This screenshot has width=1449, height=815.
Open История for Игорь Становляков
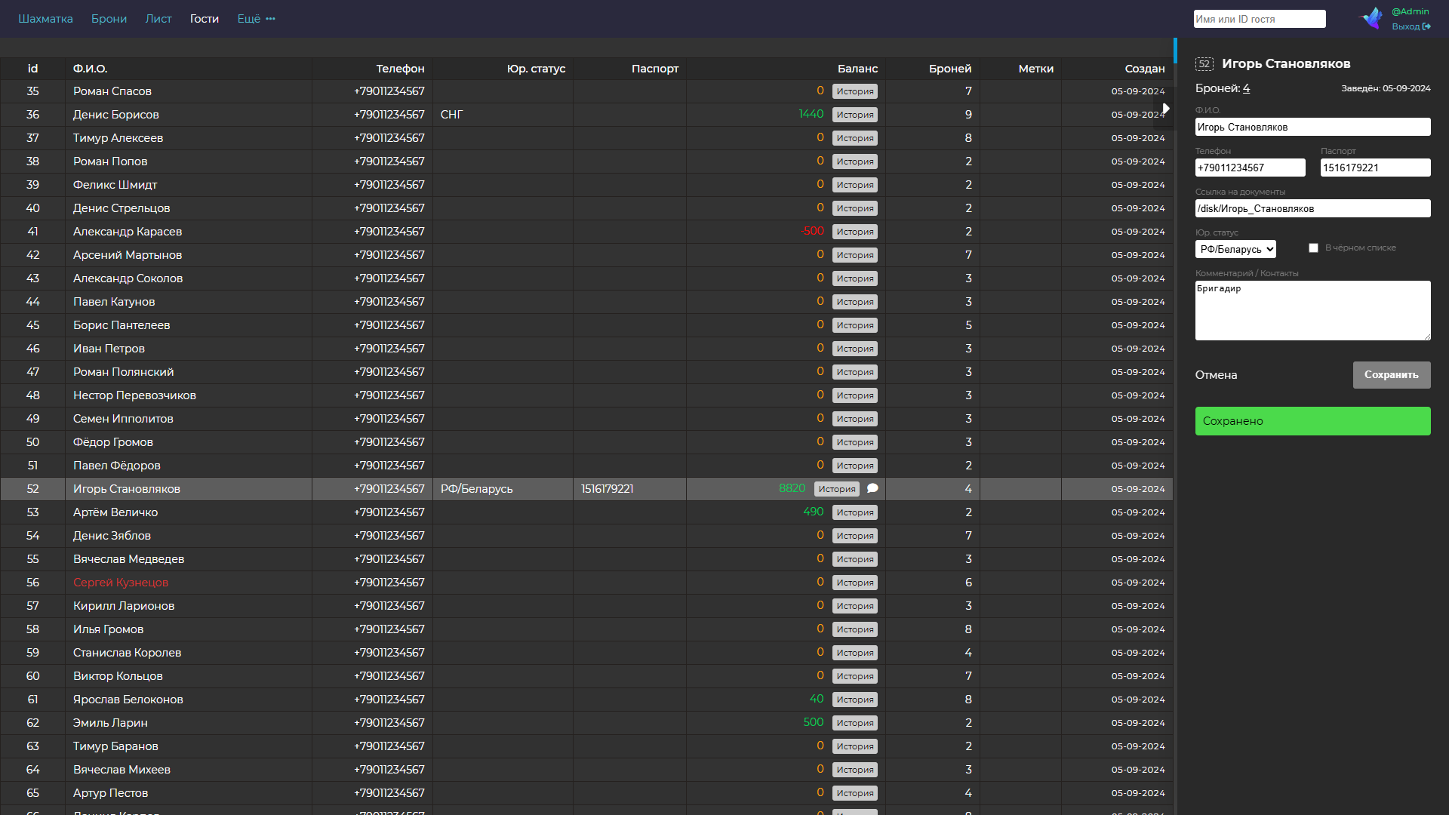coord(837,489)
